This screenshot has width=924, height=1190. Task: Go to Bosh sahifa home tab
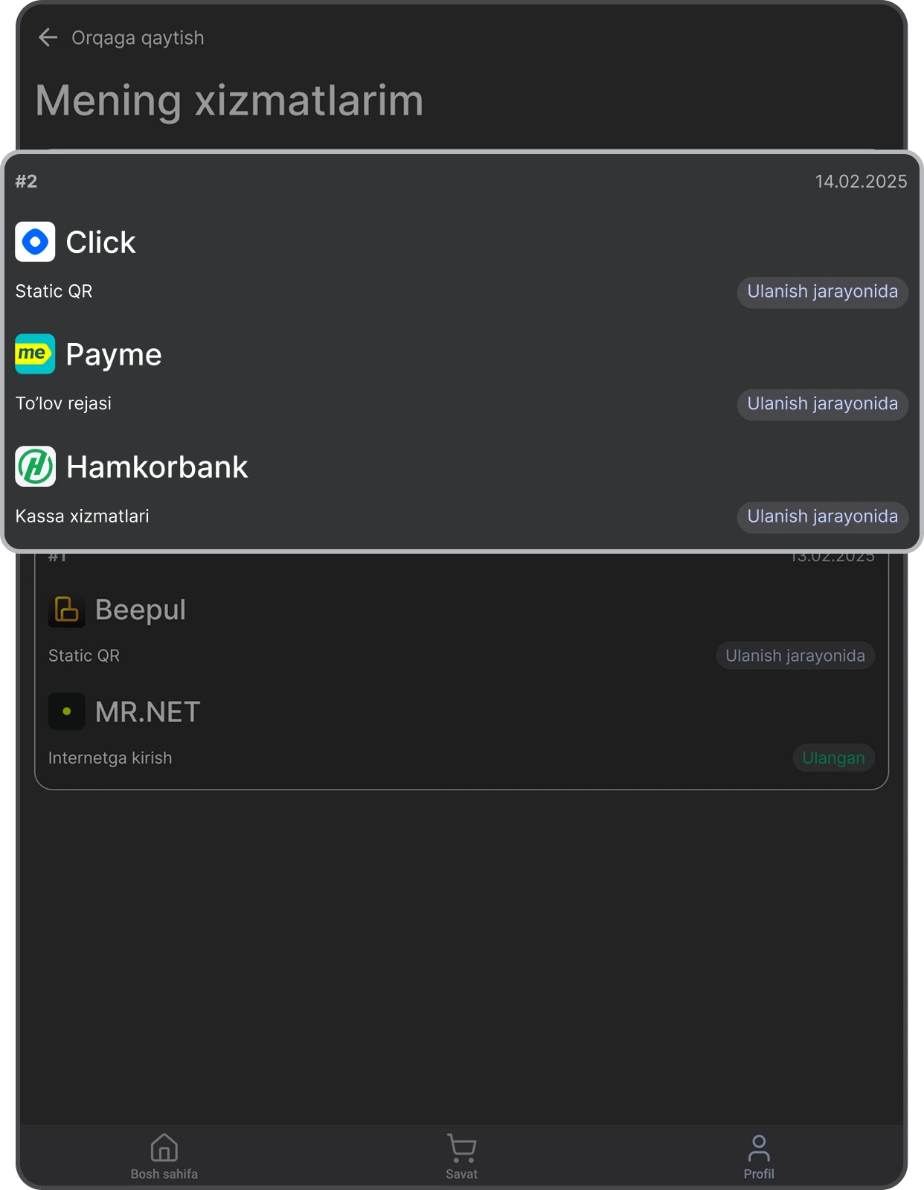[164, 1157]
